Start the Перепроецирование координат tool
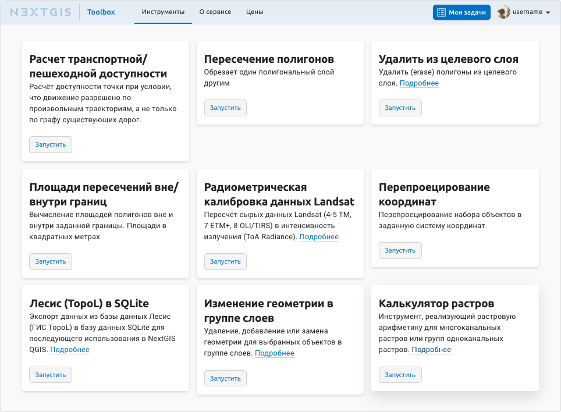Viewport: 561px width, 412px height. click(x=400, y=251)
